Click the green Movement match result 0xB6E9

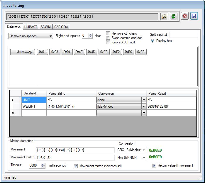[x=155, y=157]
